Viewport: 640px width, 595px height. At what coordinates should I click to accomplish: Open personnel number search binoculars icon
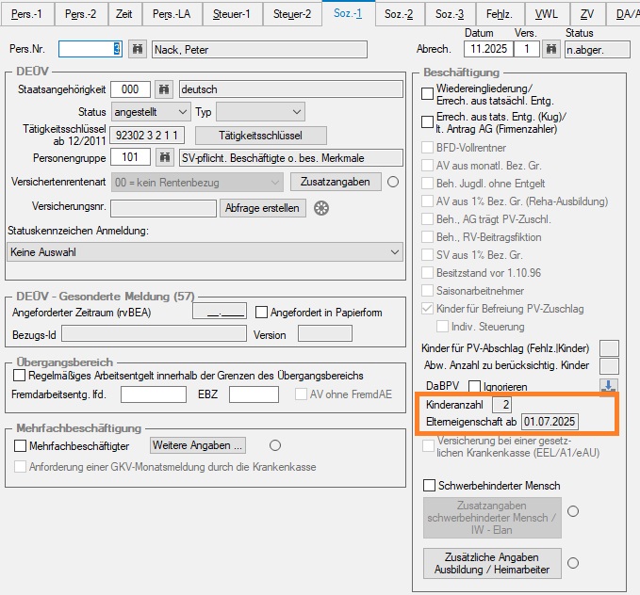[138, 49]
